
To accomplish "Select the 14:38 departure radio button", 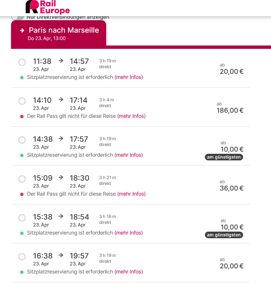I will pos(22,139).
